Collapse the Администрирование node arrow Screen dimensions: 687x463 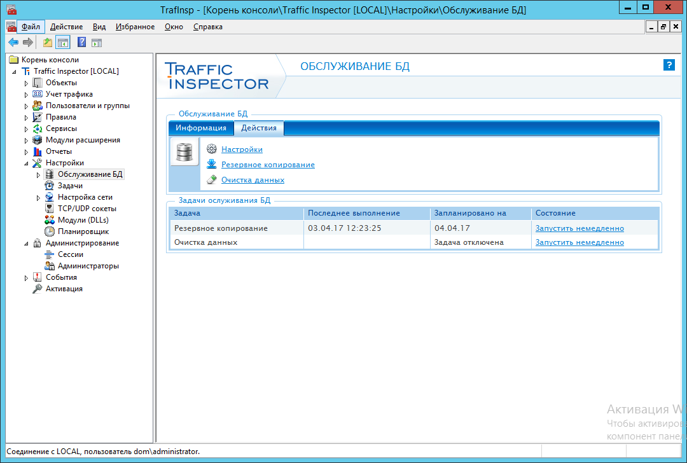click(26, 244)
